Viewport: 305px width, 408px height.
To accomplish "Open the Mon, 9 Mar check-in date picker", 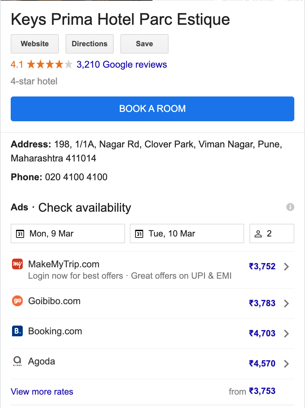I will tap(68, 233).
